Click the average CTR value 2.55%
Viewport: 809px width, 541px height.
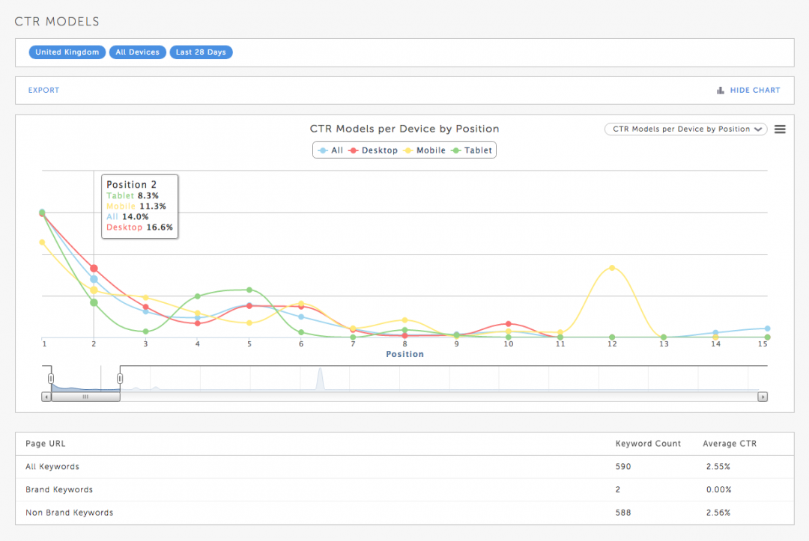[718, 467]
